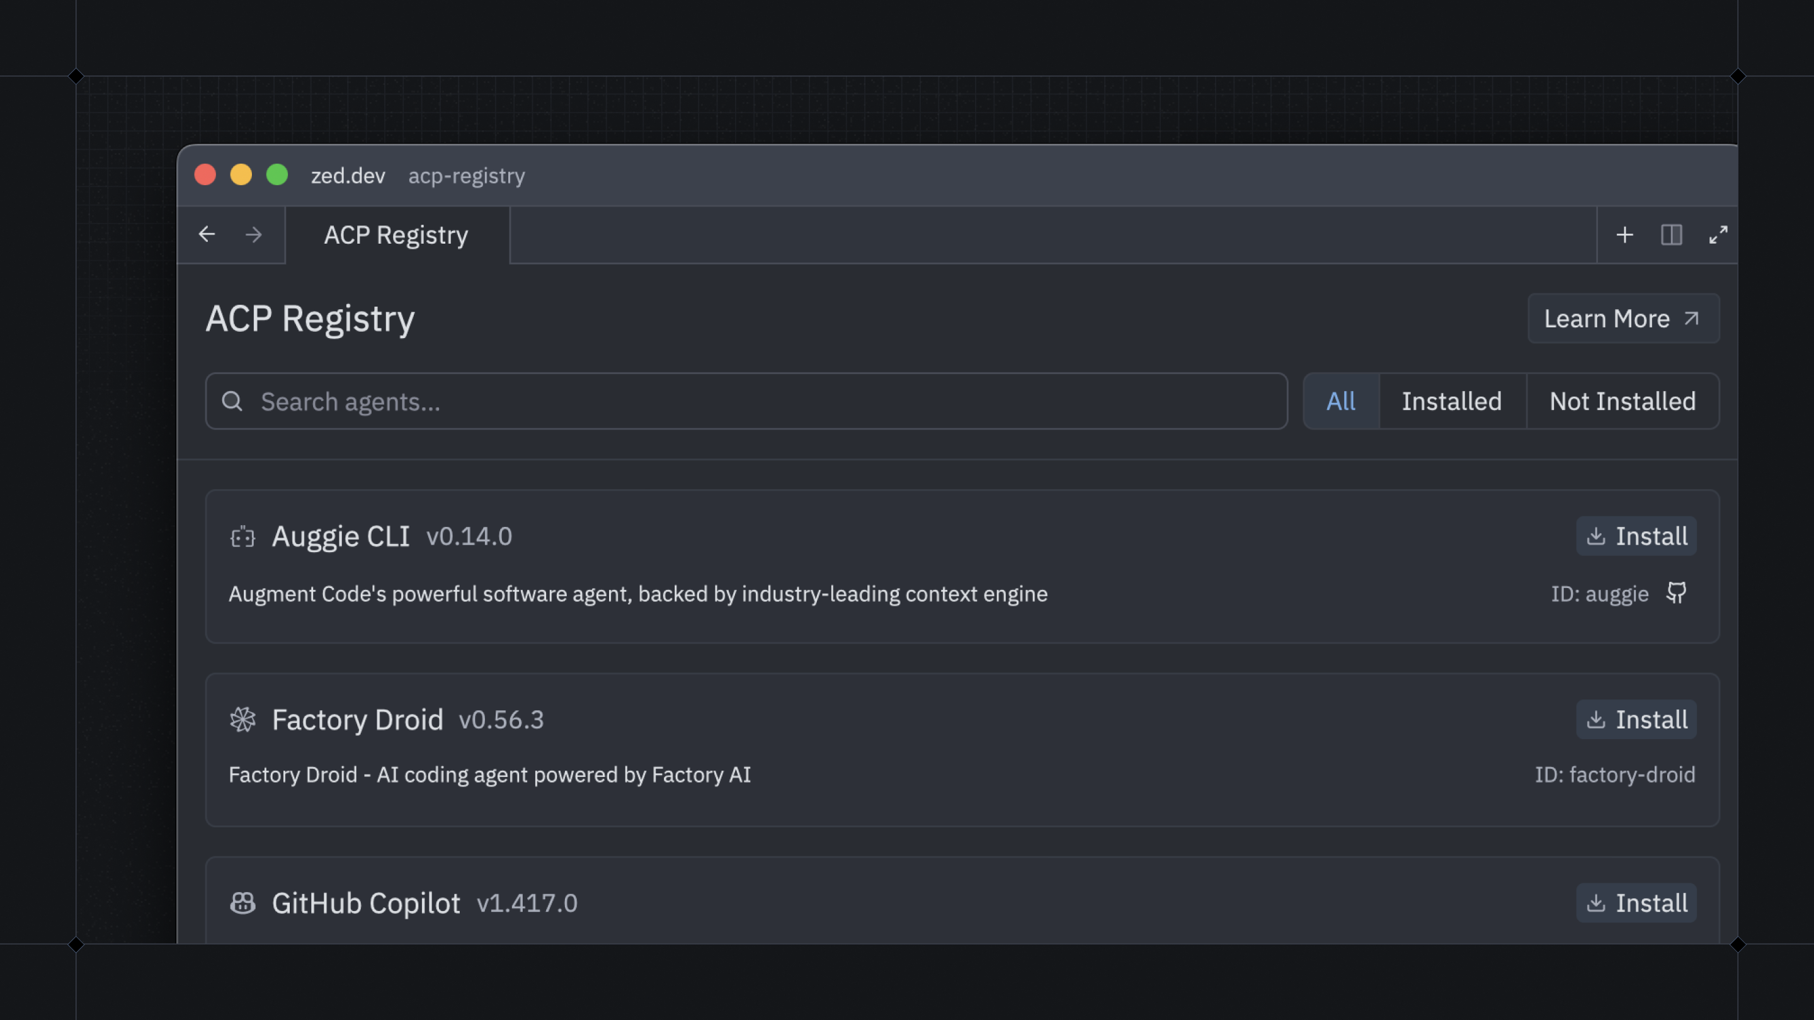The width and height of the screenshot is (1814, 1020).
Task: Click the GitHub Copilot icon
Action: pyautogui.click(x=242, y=903)
